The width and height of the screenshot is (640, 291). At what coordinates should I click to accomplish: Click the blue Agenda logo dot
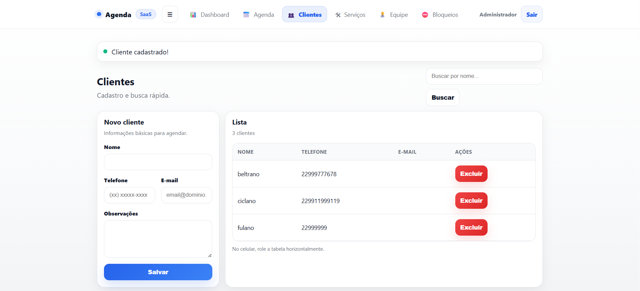99,14
